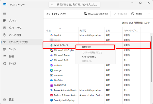Select mlstarter name

coord(58,65)
